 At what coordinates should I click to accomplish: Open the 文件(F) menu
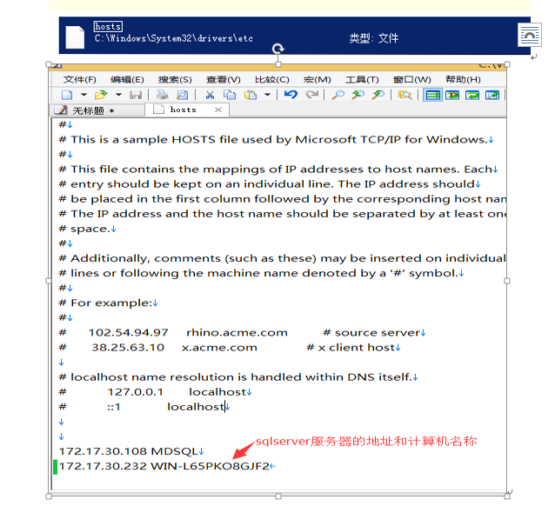pos(79,79)
